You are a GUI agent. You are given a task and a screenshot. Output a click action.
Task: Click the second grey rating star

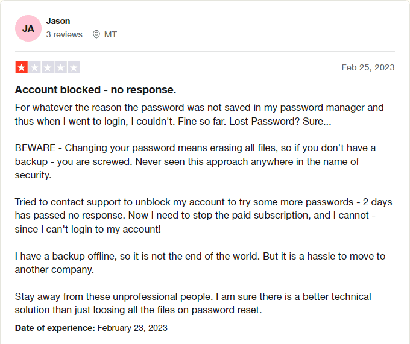34,67
